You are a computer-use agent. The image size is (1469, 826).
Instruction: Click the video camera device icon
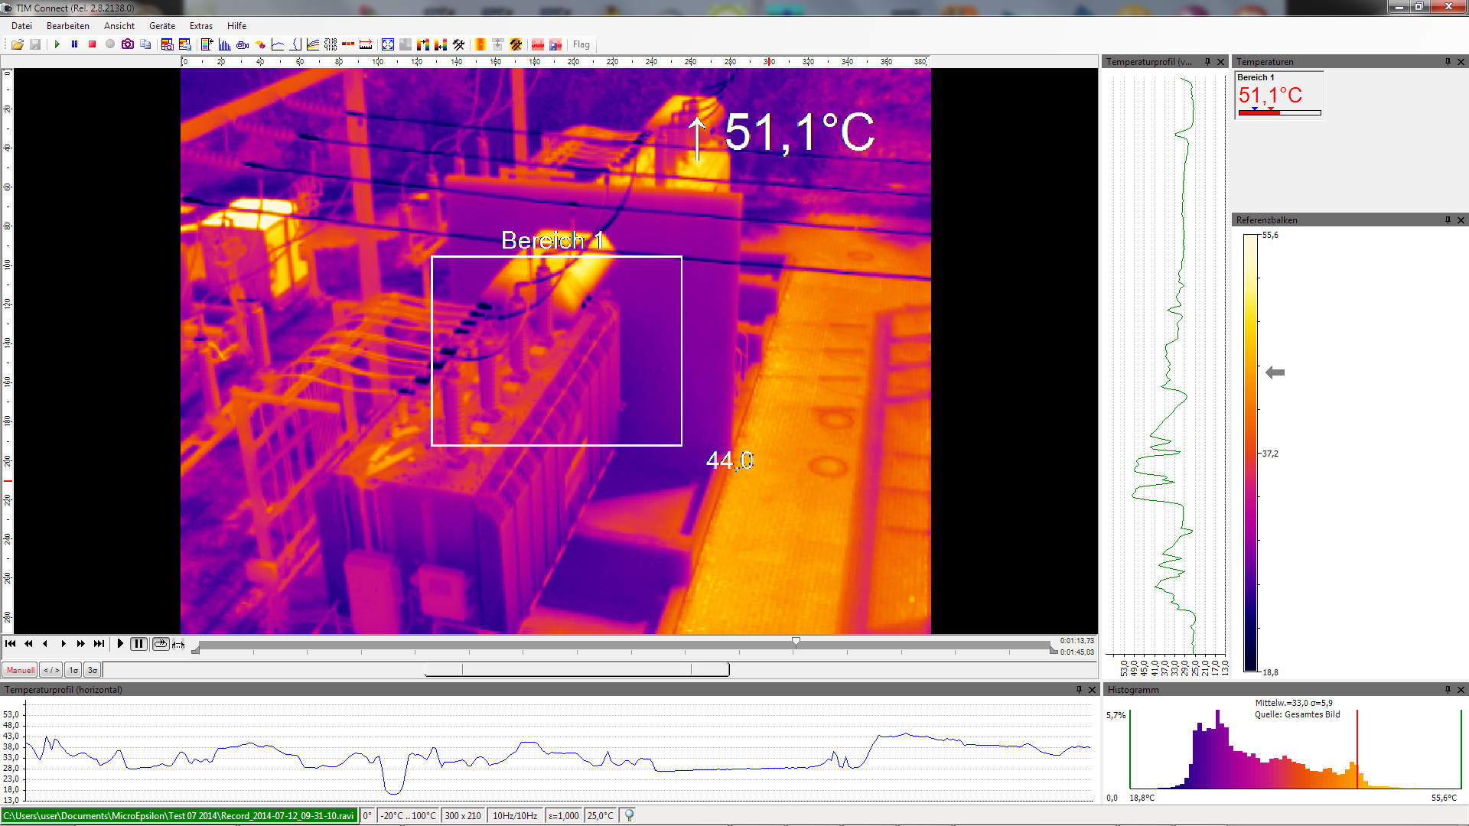click(x=243, y=44)
